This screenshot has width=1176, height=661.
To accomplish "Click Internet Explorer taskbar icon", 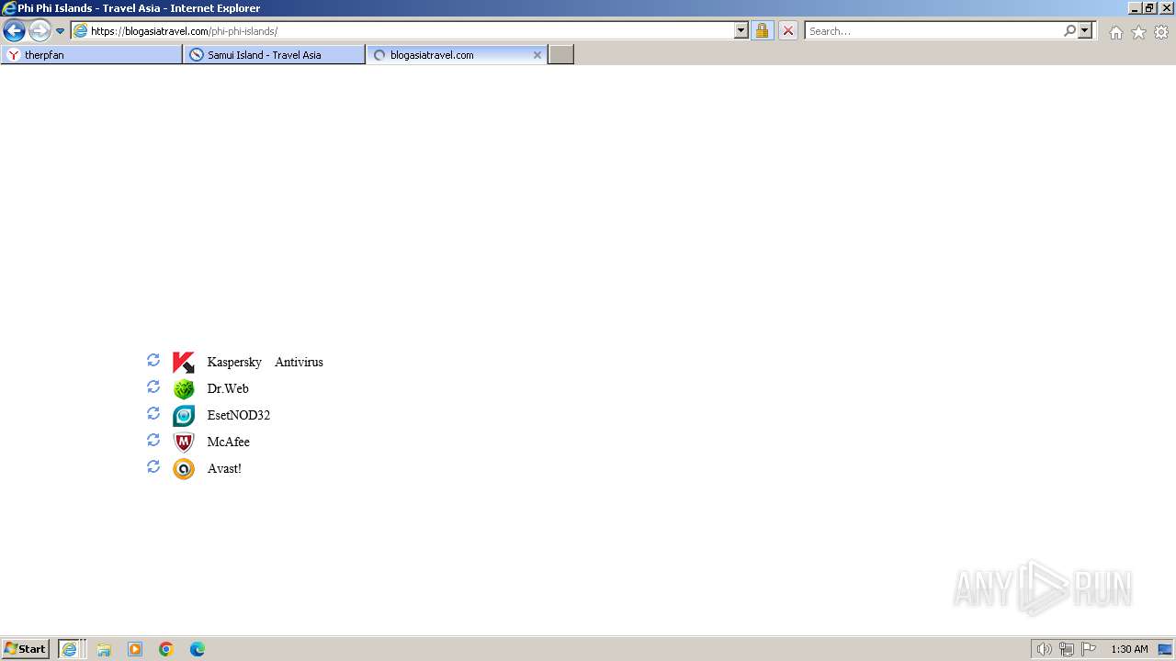I will pyautogui.click(x=71, y=649).
